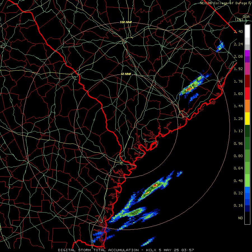
Task: Pick the white swatch at top of the scale
Action: (x=247, y=31)
